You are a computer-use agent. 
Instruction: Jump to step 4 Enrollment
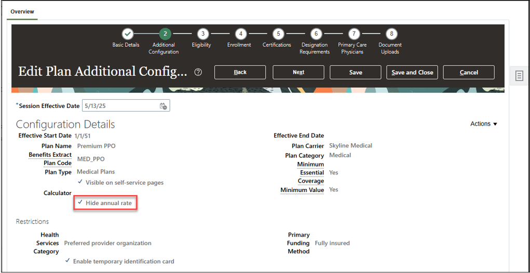point(241,34)
